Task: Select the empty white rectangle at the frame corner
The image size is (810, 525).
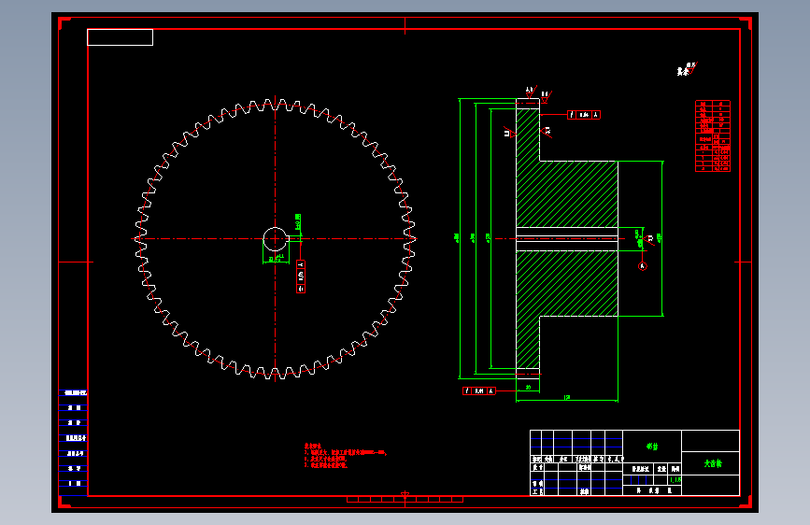Action: pos(120,37)
